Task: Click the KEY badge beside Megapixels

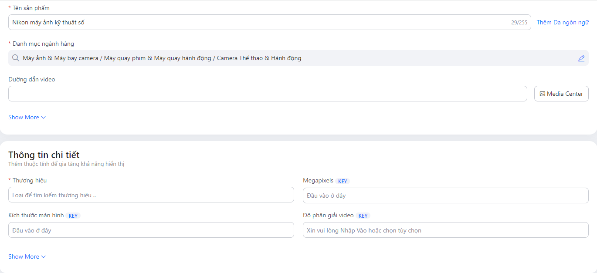Action: pyautogui.click(x=343, y=181)
